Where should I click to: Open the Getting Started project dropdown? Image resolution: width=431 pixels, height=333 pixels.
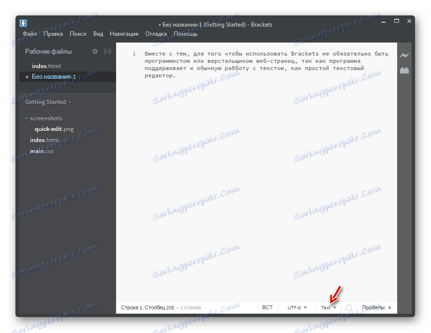click(x=47, y=102)
